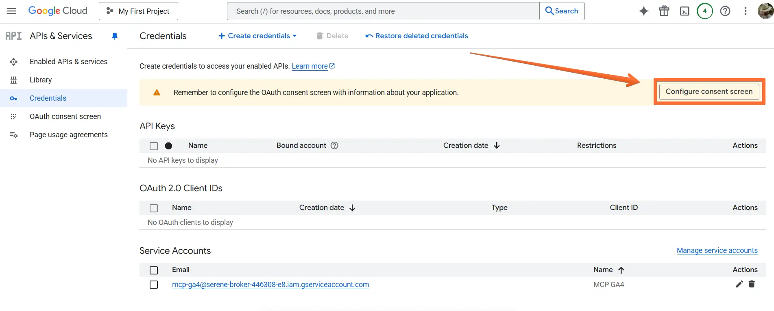Viewport: 774px width, 311px height.
Task: Click the warning triangle icon in banner
Action: click(x=157, y=93)
